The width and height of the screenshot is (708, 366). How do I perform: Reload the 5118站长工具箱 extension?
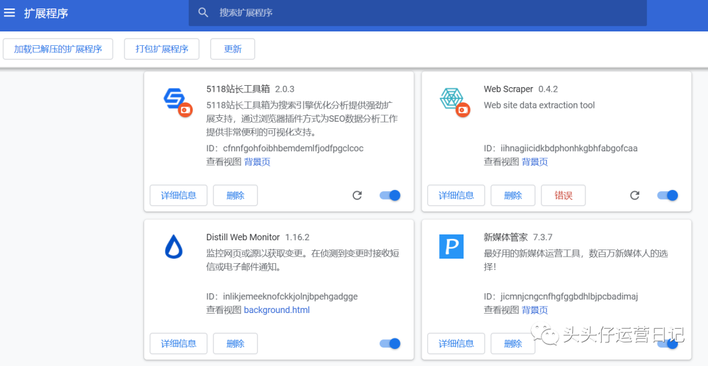pyautogui.click(x=357, y=195)
